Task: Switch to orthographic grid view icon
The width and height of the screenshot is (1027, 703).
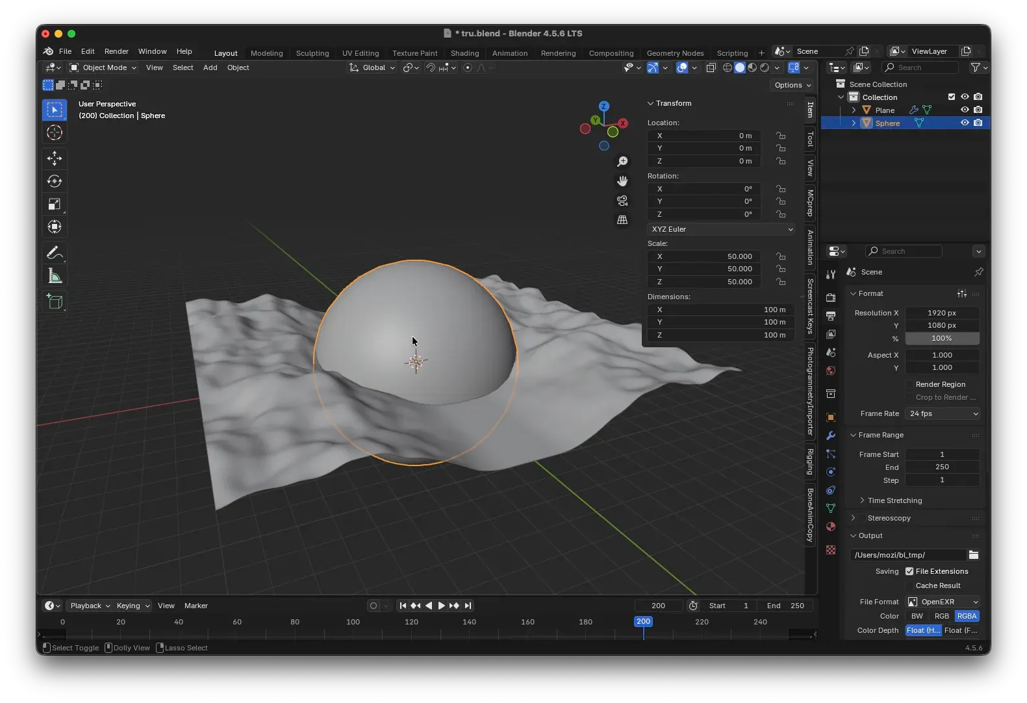Action: (x=622, y=220)
